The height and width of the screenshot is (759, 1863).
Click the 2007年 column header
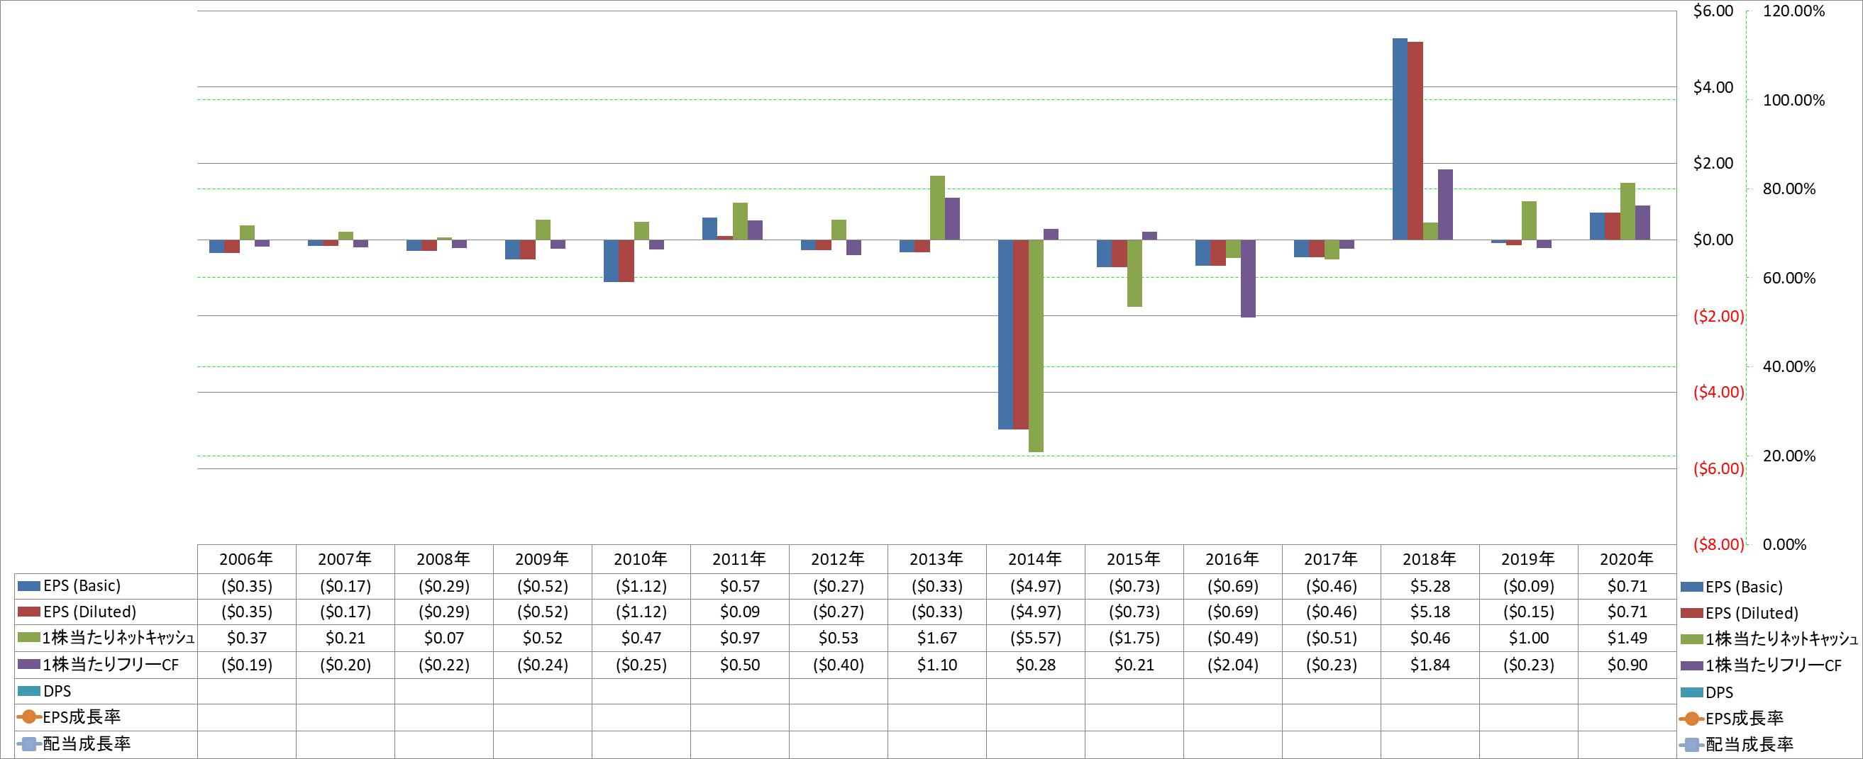(345, 559)
